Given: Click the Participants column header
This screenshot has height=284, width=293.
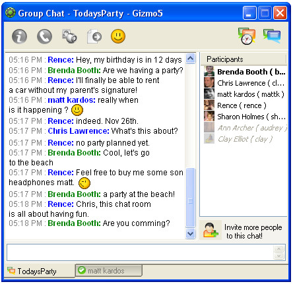Looking at the screenshot, I should coord(244,59).
